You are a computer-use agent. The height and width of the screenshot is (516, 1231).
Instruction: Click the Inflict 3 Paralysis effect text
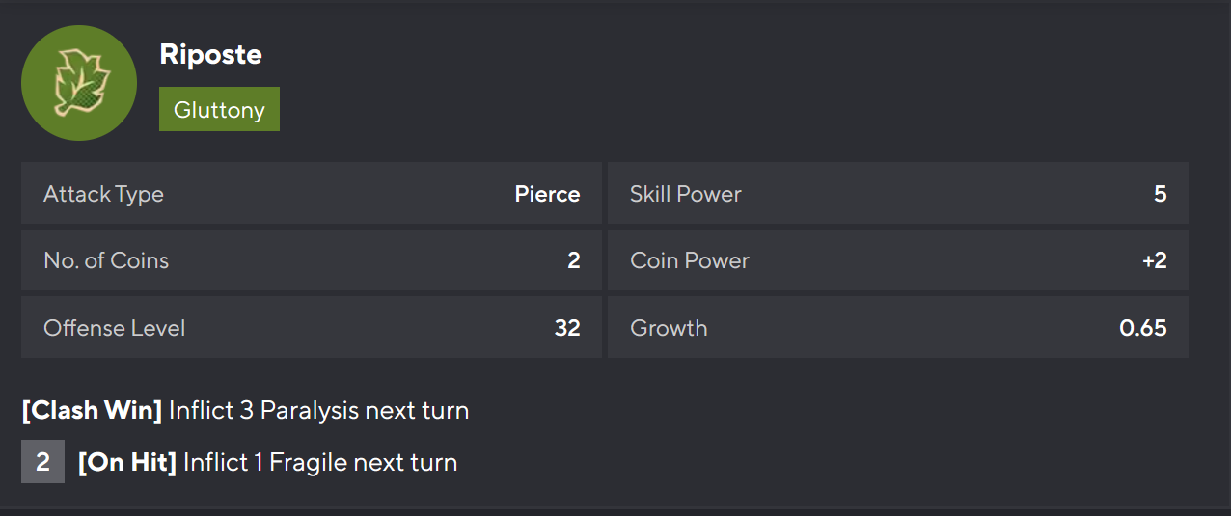(x=318, y=410)
